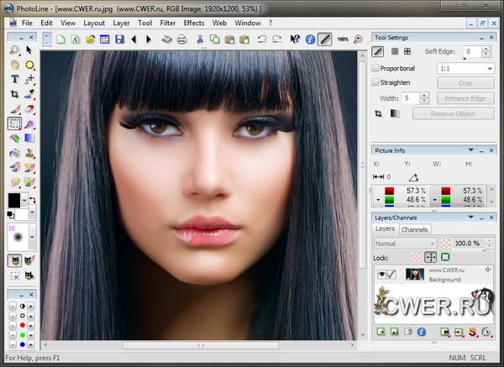
Task: Hide the Background layer via eye icon
Action: (x=381, y=274)
